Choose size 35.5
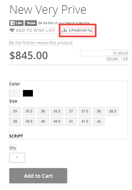Viewport: 132px width, 190px height. click(x=29, y=111)
